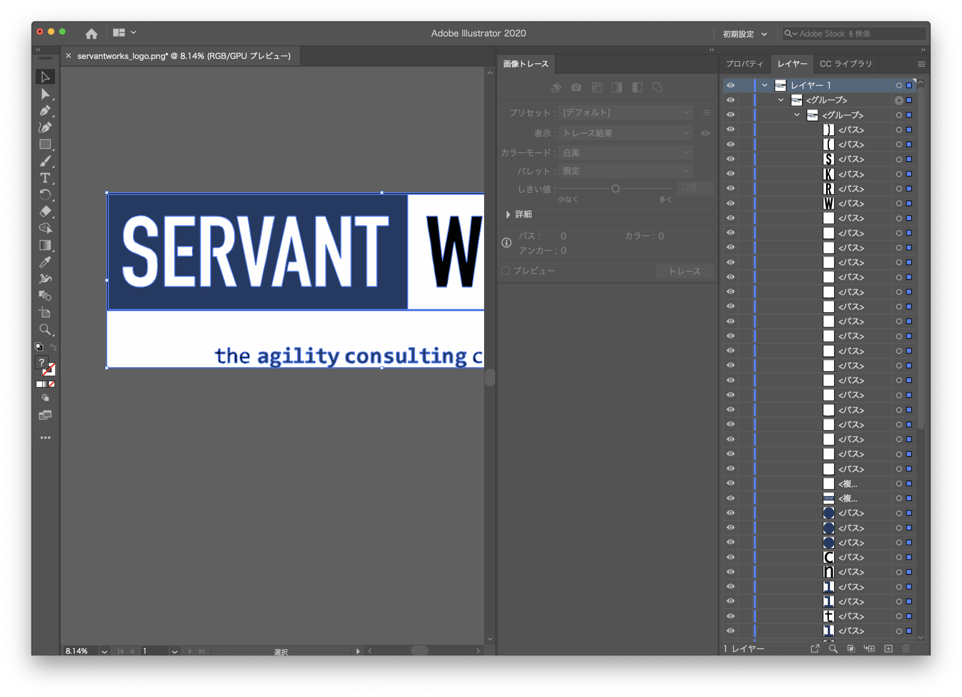Hide the 'W' path layer
Image resolution: width=962 pixels, height=697 pixels.
[x=731, y=203]
